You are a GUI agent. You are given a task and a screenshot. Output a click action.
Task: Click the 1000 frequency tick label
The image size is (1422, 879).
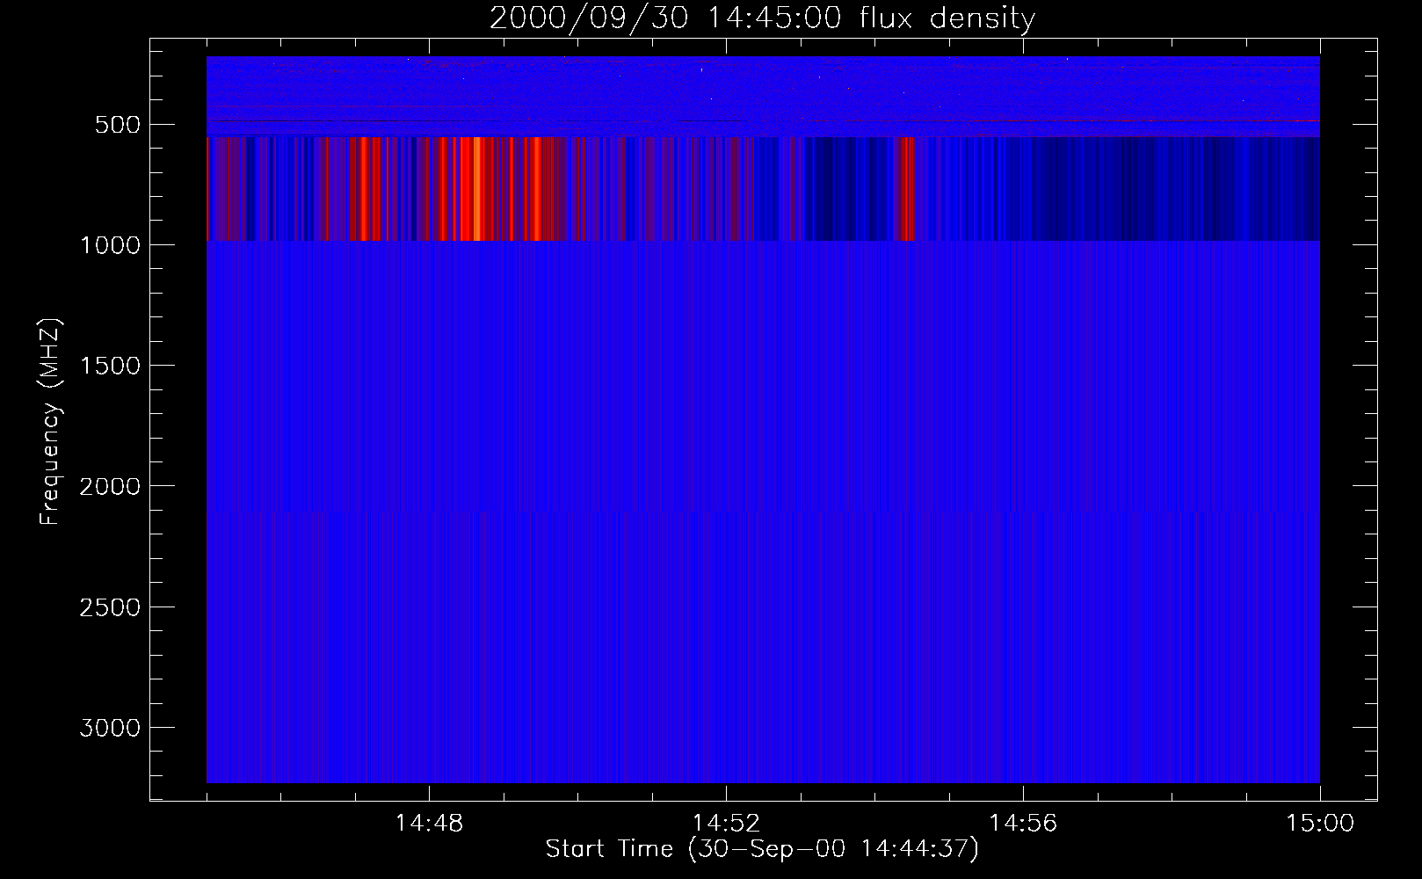[x=110, y=245]
